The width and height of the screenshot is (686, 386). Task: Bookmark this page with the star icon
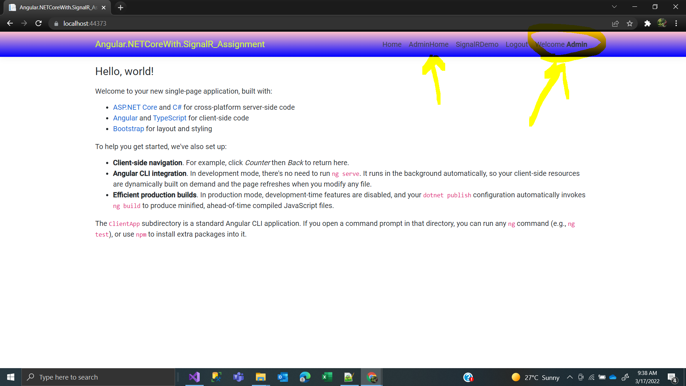630,24
